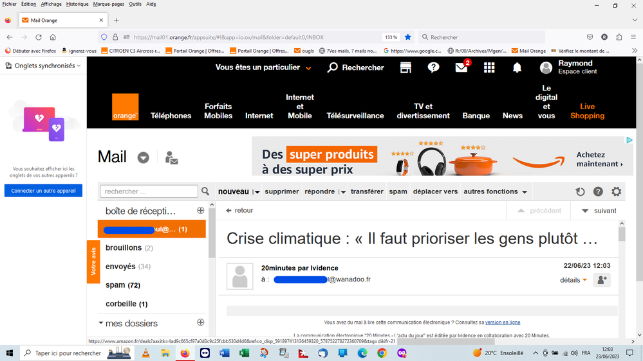Open the Firefox extensions puzzle icon
Viewport: 643px width, 361px height.
619,37
